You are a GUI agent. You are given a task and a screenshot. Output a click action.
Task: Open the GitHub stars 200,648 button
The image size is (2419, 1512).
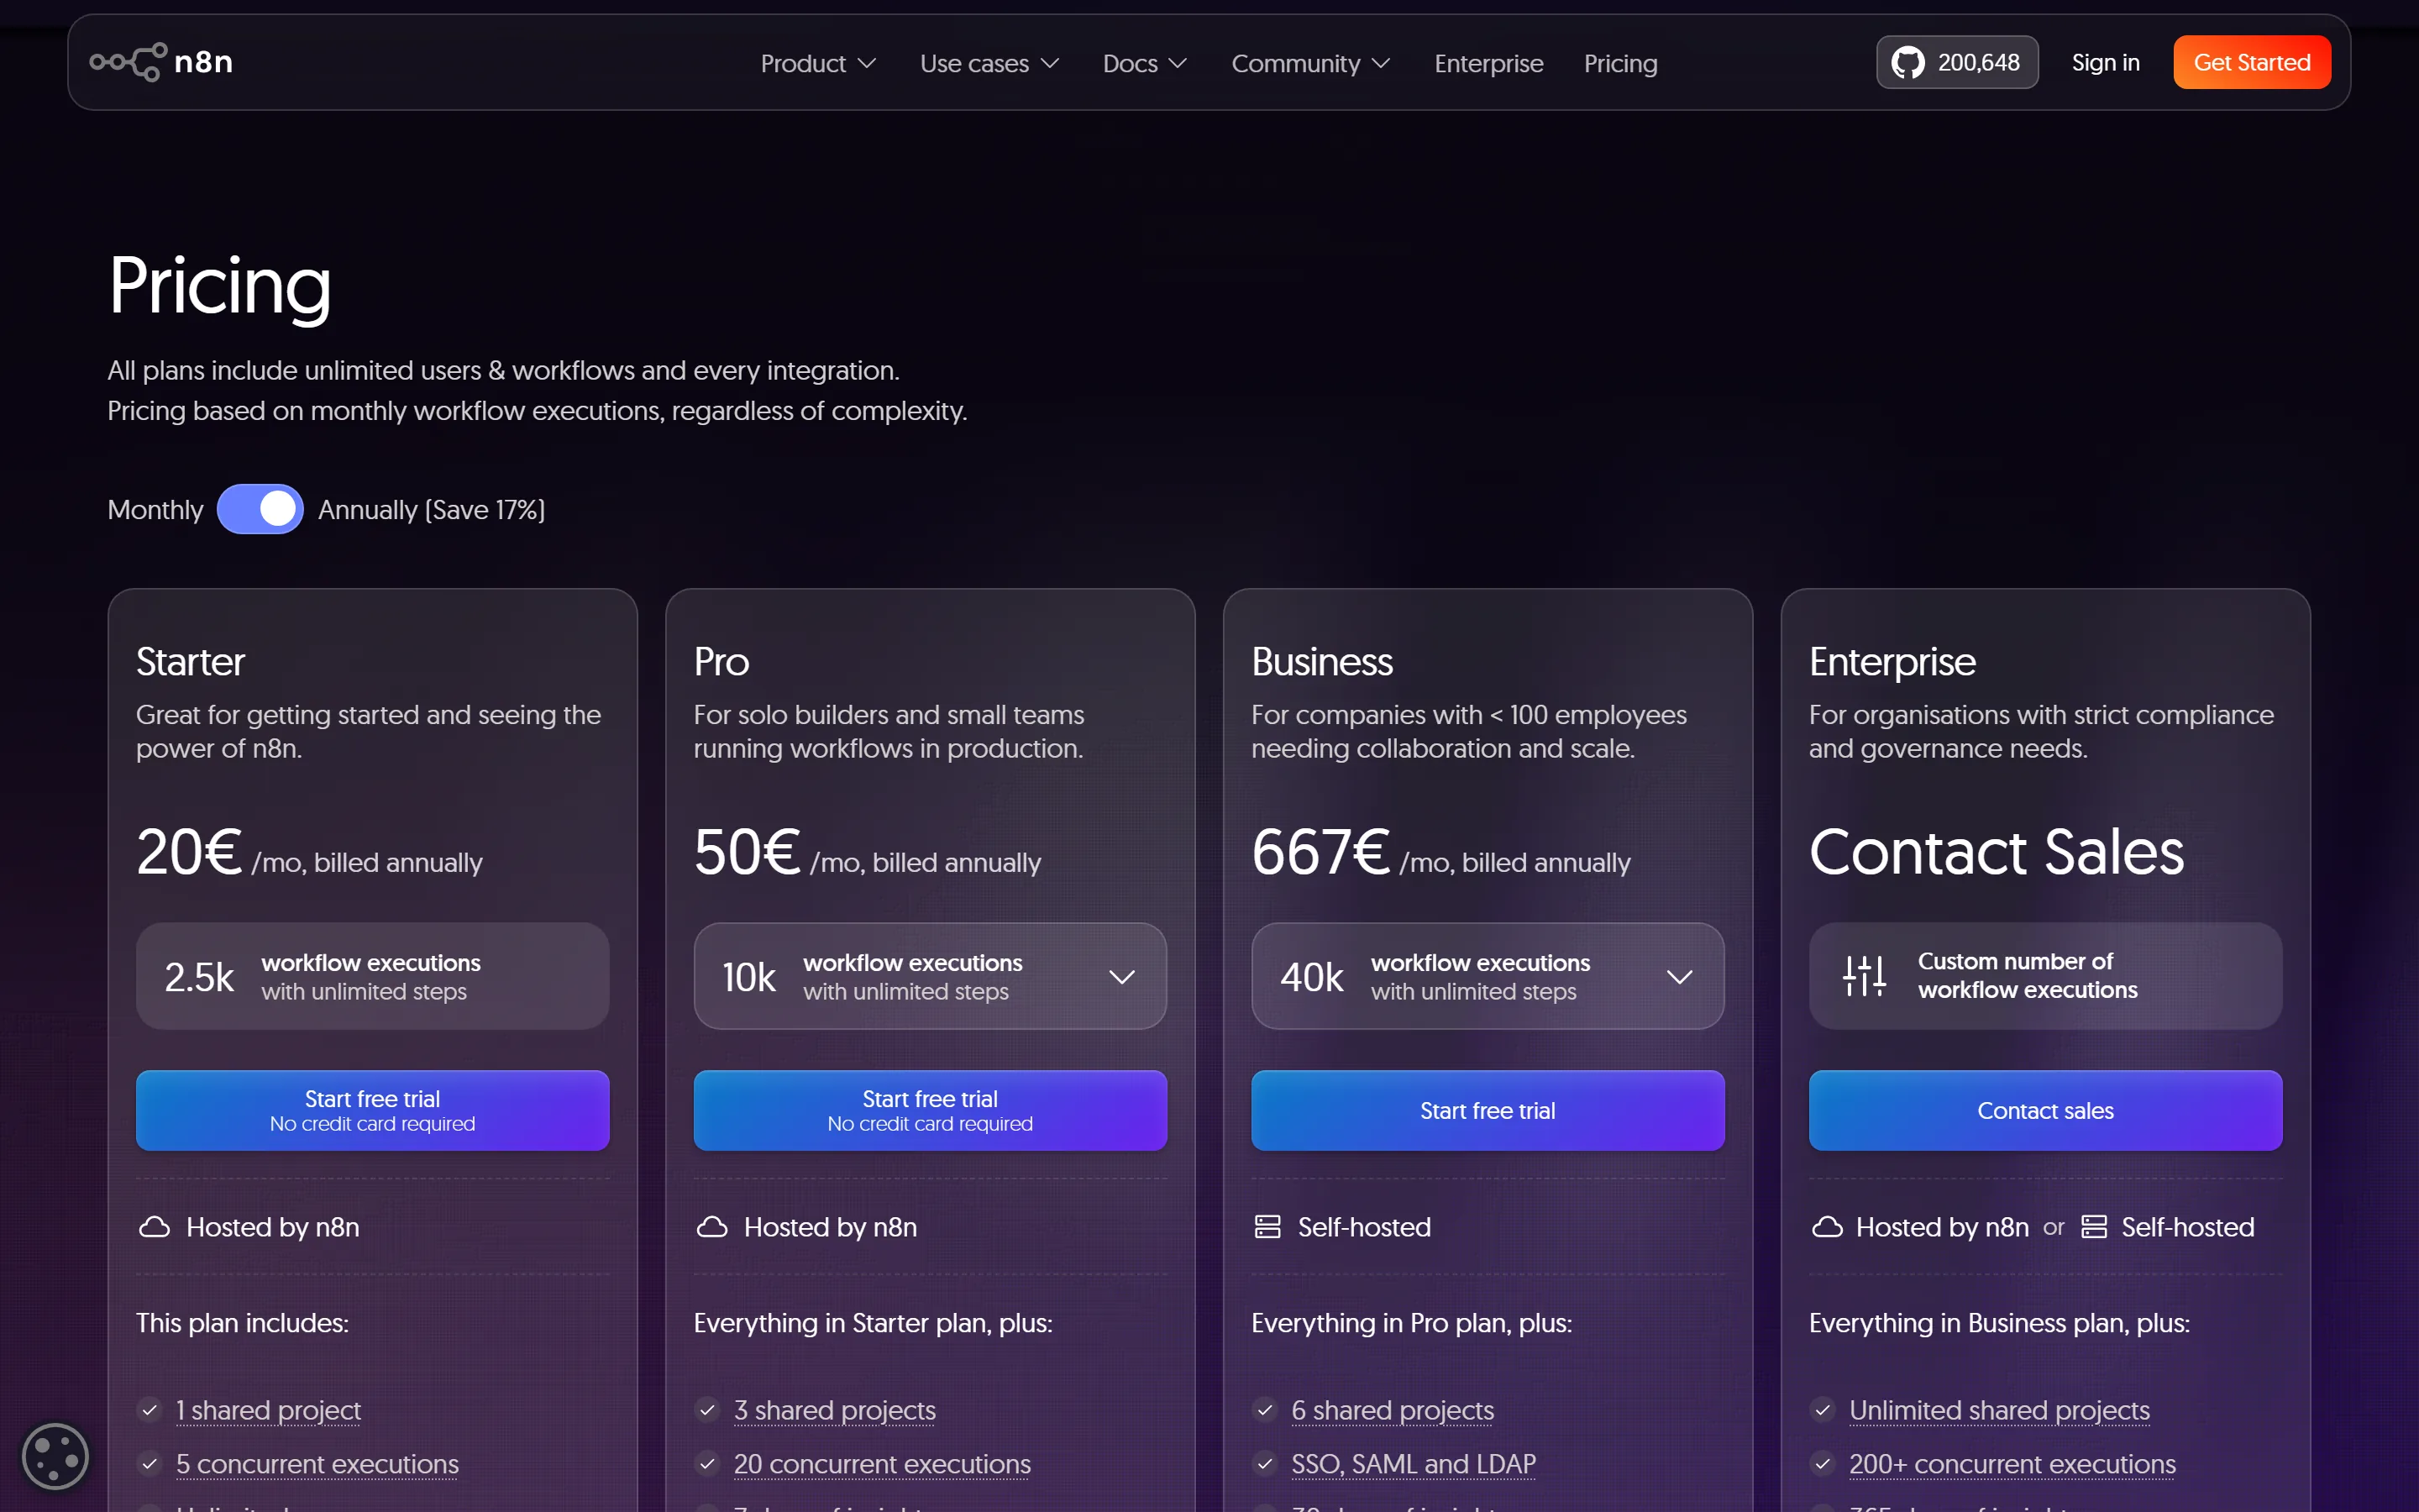(x=1957, y=62)
